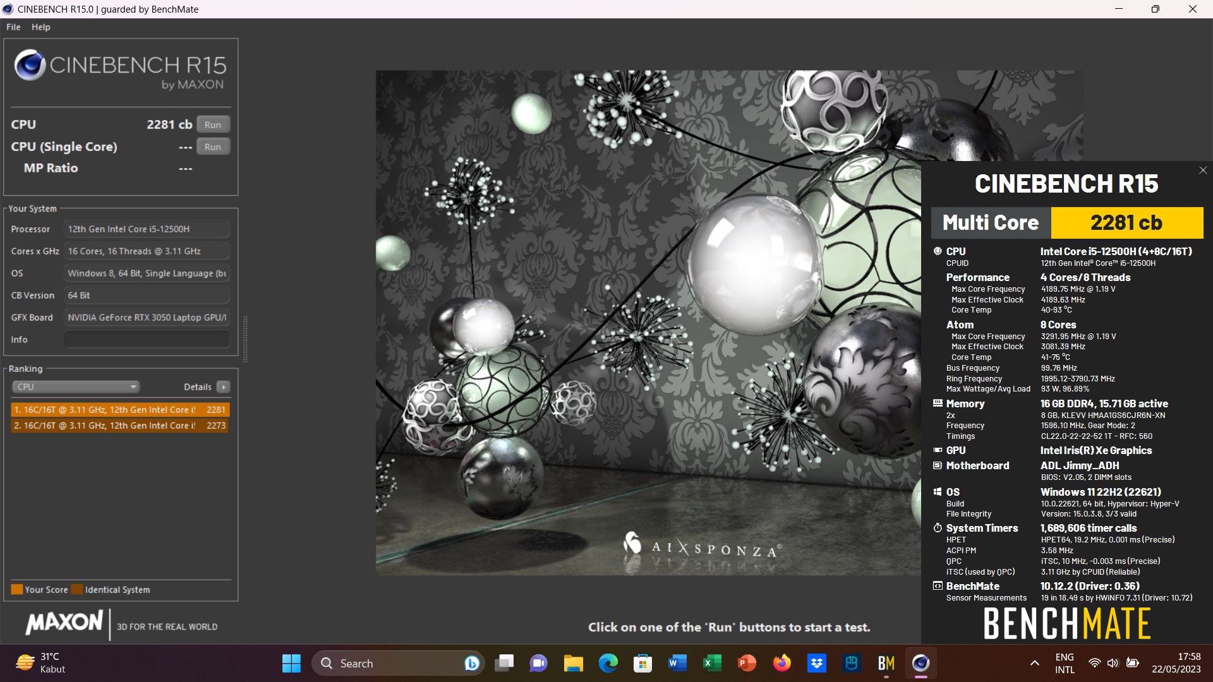Screen dimensions: 1213x682
Task: Click the BENCHMATE logo text
Action: click(1067, 623)
